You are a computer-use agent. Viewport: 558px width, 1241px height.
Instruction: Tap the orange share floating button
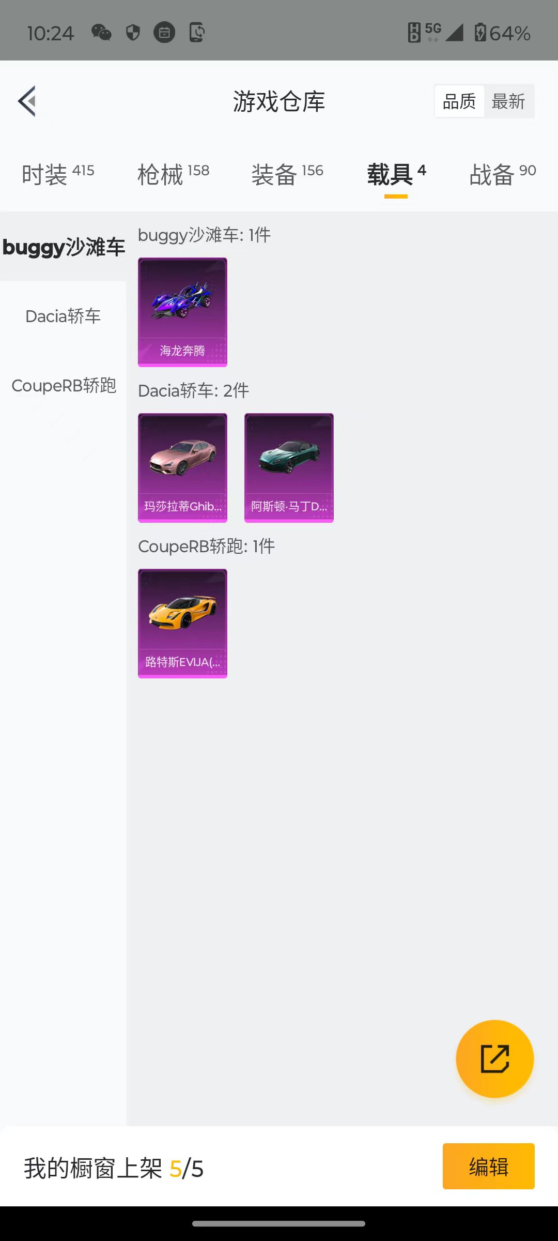(494, 1058)
